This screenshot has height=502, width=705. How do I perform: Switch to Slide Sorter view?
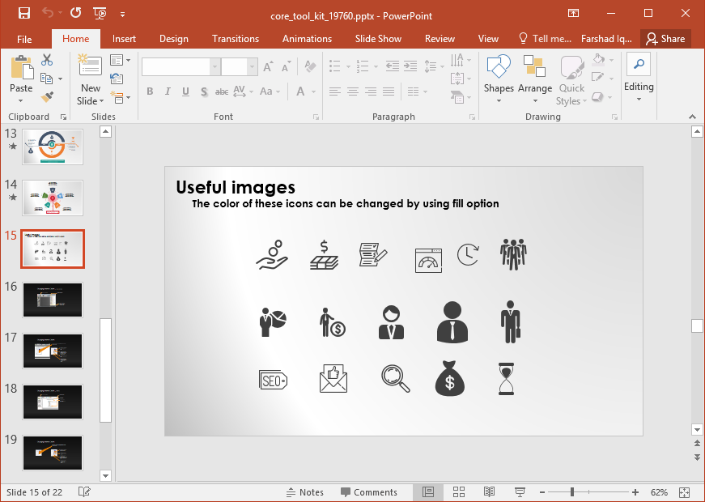pos(459,492)
